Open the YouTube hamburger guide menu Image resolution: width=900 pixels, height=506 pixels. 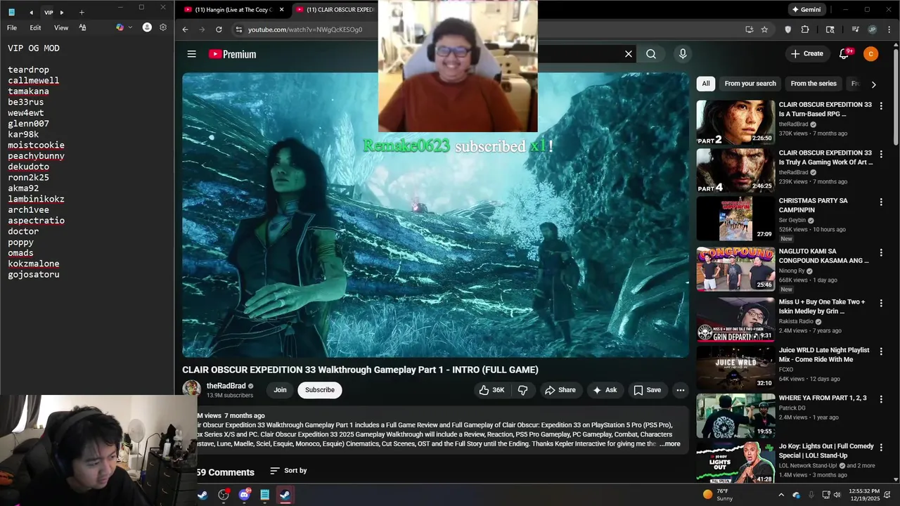point(191,54)
